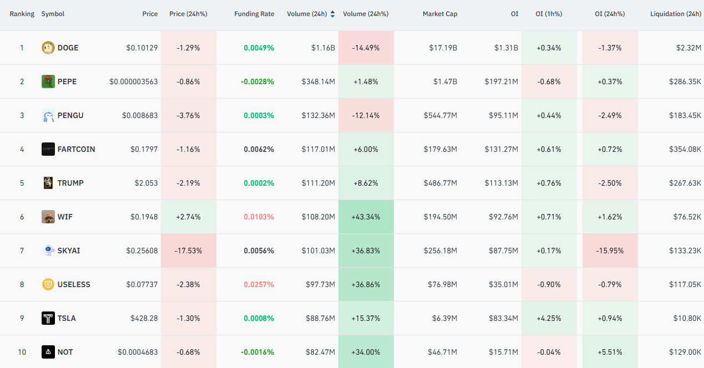Sort by Price (24h%) column header

tap(188, 14)
